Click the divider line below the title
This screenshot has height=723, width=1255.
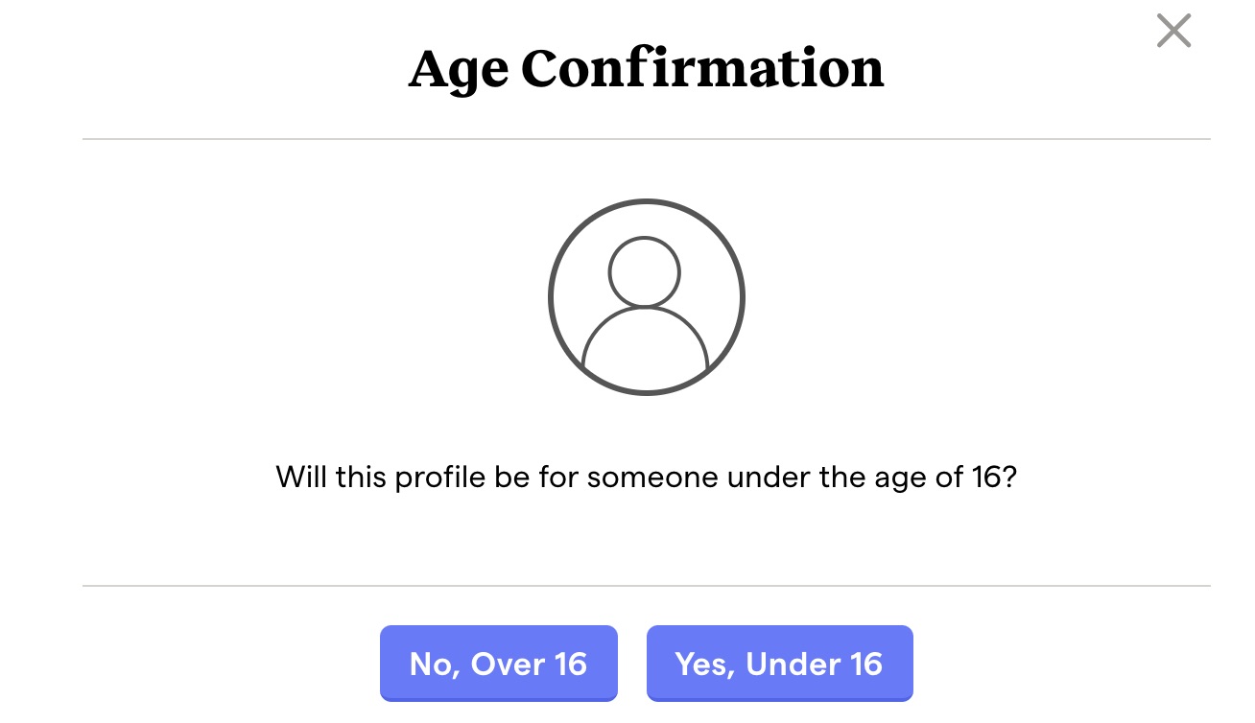point(646,139)
